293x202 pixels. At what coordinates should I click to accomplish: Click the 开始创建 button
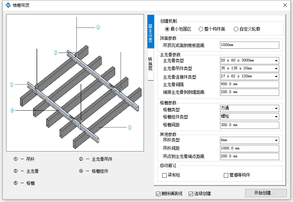[x=266, y=193]
